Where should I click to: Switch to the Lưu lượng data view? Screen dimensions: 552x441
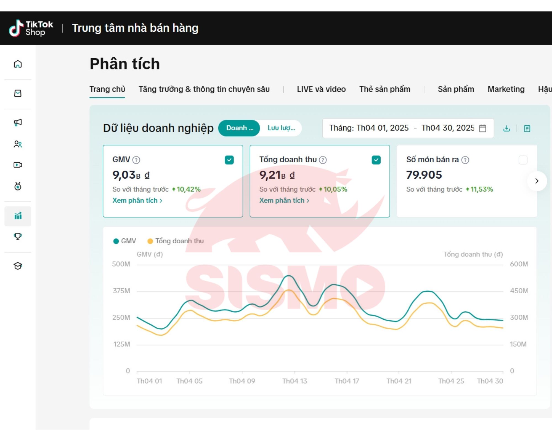pyautogui.click(x=281, y=128)
